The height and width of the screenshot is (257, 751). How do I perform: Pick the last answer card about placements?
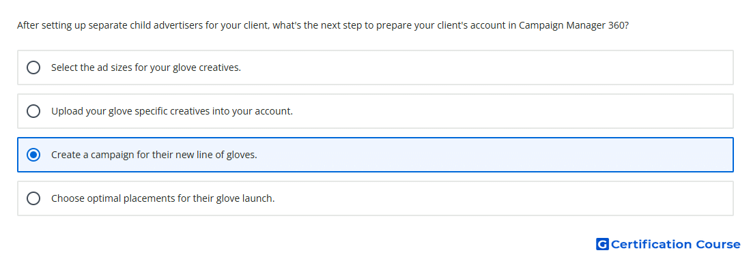[375, 198]
